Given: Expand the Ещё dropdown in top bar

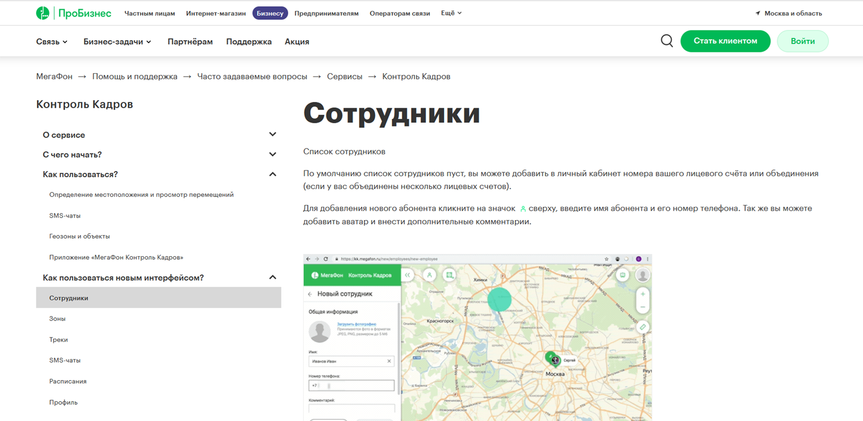Looking at the screenshot, I should point(451,13).
